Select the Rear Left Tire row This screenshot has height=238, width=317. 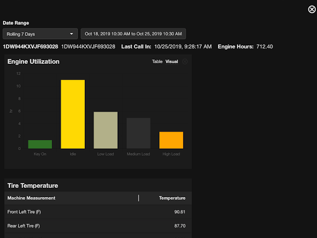(x=98, y=226)
